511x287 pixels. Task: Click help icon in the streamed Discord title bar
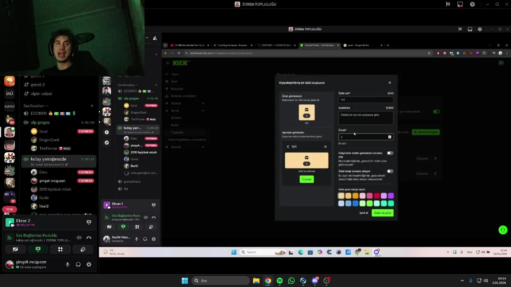tap(479, 29)
